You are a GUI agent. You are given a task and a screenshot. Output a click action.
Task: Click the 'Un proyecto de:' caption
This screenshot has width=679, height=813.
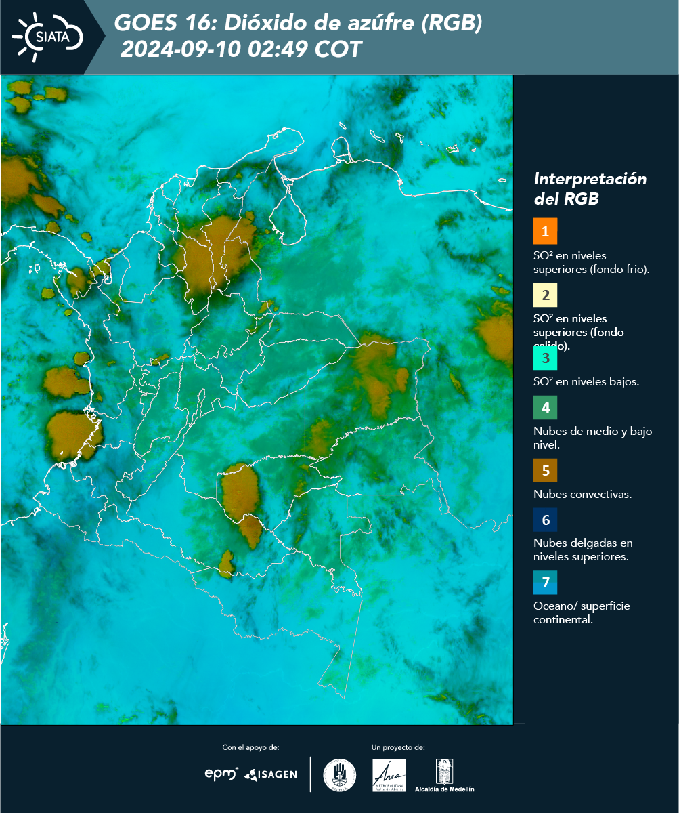[x=398, y=747]
